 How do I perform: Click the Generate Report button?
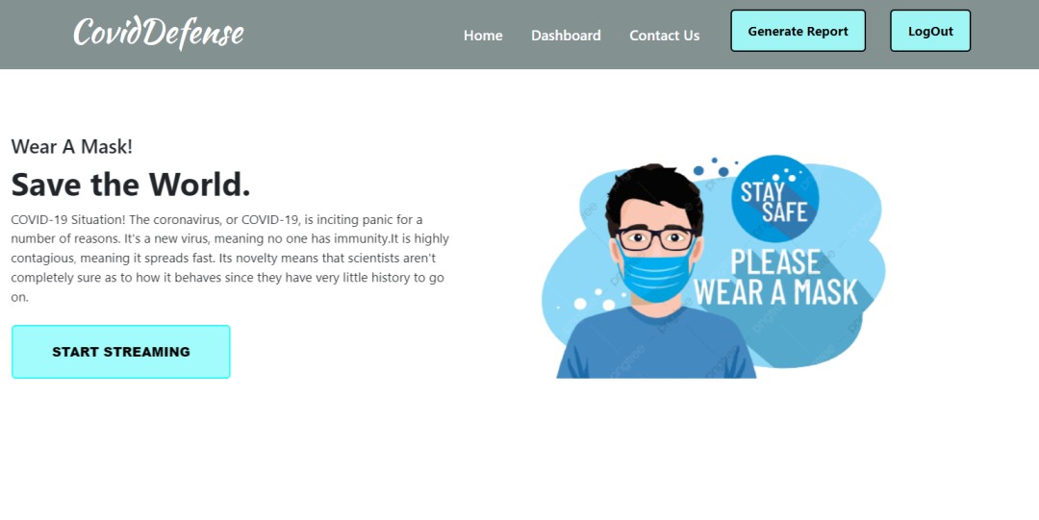798,31
